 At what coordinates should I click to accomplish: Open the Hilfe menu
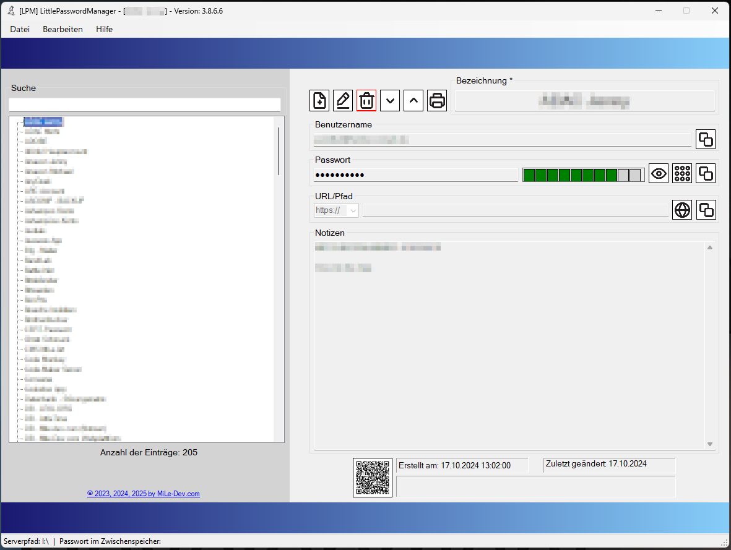[105, 29]
